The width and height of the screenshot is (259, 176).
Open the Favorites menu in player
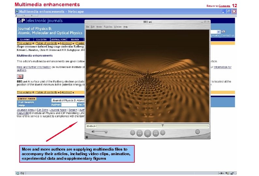[x=108, y=27]
